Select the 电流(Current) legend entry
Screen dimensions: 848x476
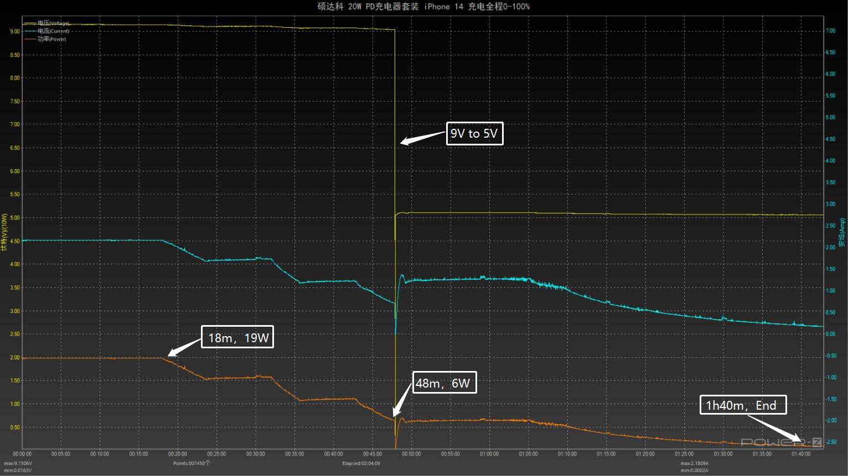[x=47, y=31]
